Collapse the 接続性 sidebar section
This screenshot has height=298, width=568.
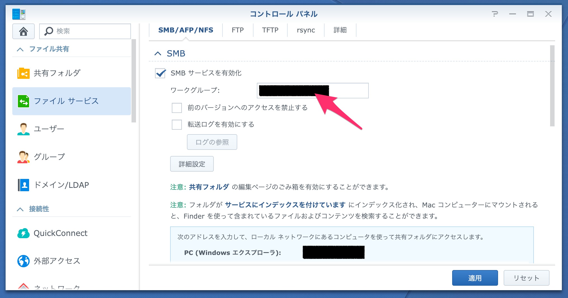click(20, 209)
